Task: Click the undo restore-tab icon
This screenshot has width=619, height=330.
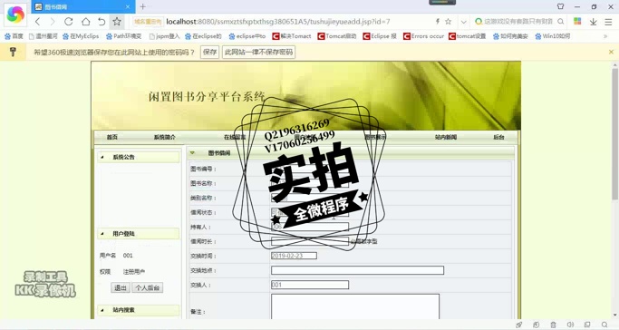Action: click(102, 22)
